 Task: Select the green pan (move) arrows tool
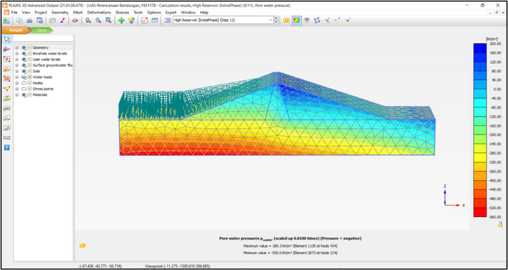pyautogui.click(x=121, y=21)
